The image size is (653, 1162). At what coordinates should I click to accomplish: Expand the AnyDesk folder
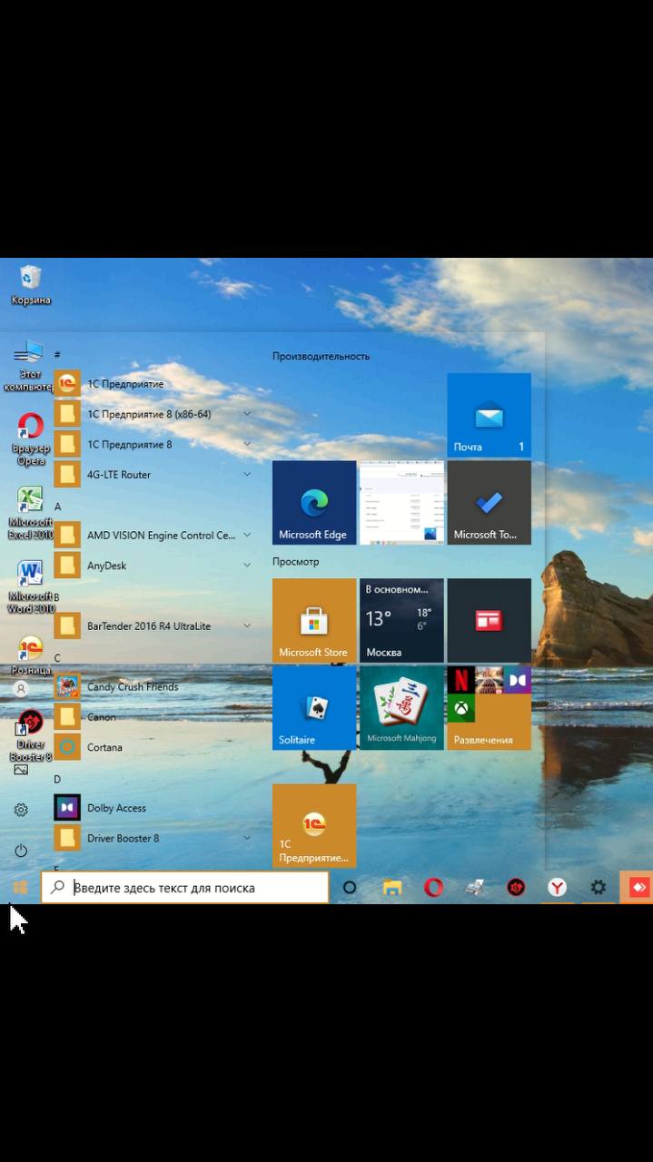153,566
